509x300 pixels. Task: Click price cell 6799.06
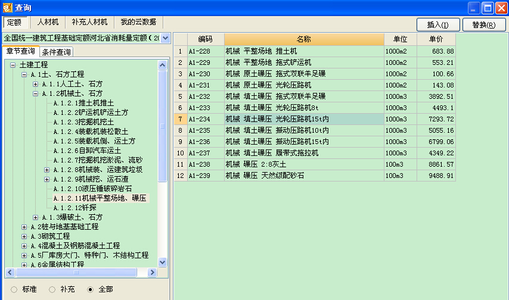click(436, 142)
